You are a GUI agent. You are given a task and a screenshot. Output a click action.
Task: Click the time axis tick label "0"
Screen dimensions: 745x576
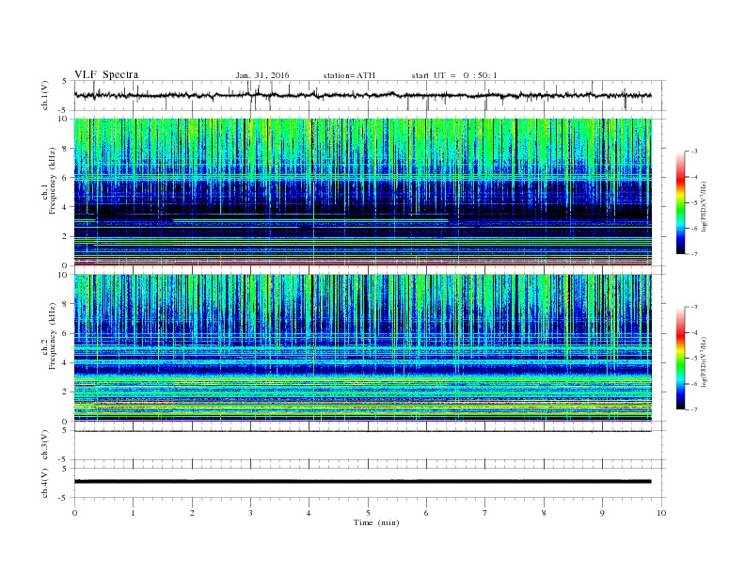point(74,513)
